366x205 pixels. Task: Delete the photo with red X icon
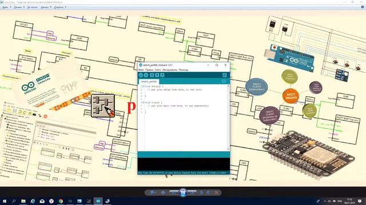[x=217, y=192]
